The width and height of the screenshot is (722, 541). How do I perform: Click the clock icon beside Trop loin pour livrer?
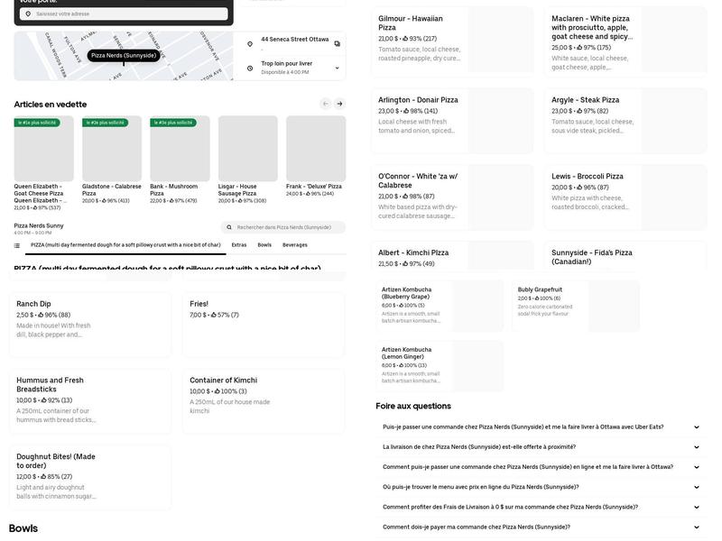tap(250, 68)
